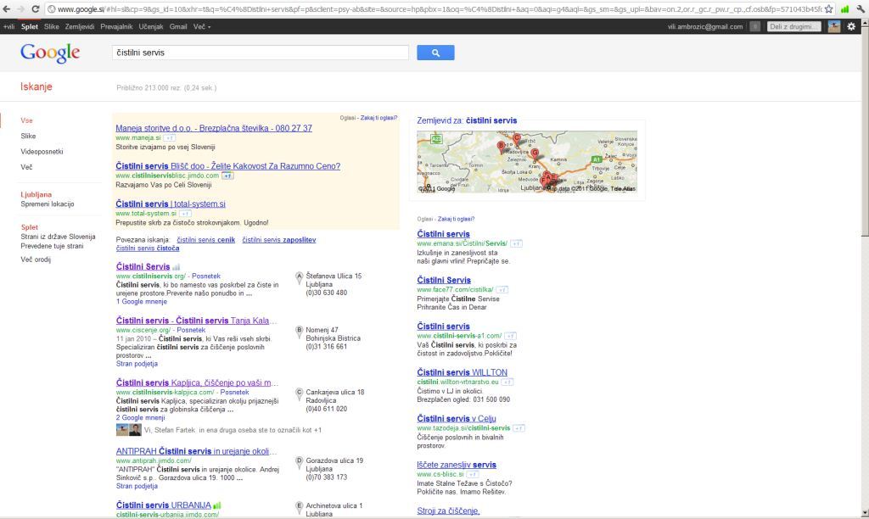Click 'Stran podjetja' under ciscenje.org result
This screenshot has width=869, height=519.
(137, 364)
